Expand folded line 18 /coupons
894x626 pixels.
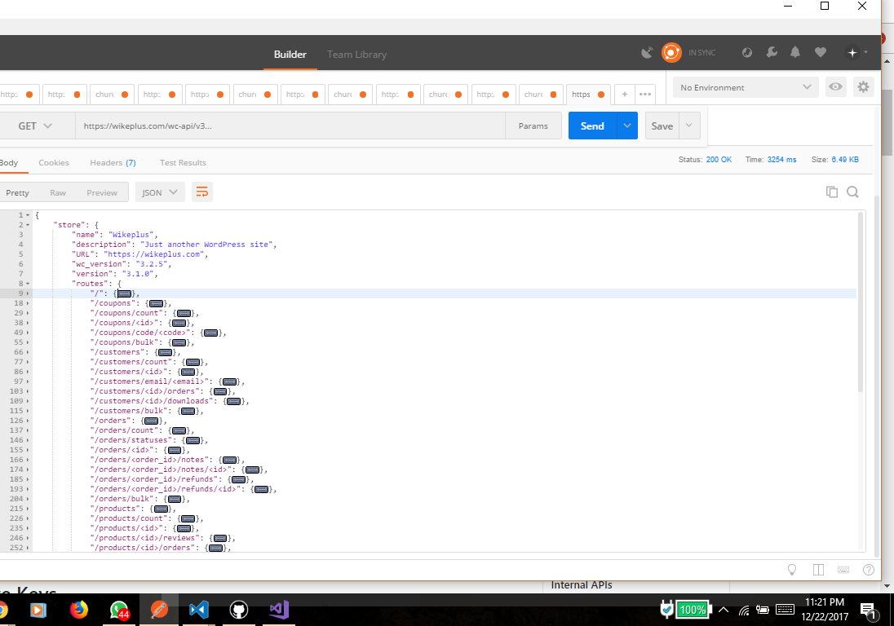(x=28, y=303)
